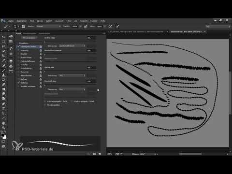The width and height of the screenshot is (232, 174).
Task: Change screen mode via toolbox icon
Action: 3,146
